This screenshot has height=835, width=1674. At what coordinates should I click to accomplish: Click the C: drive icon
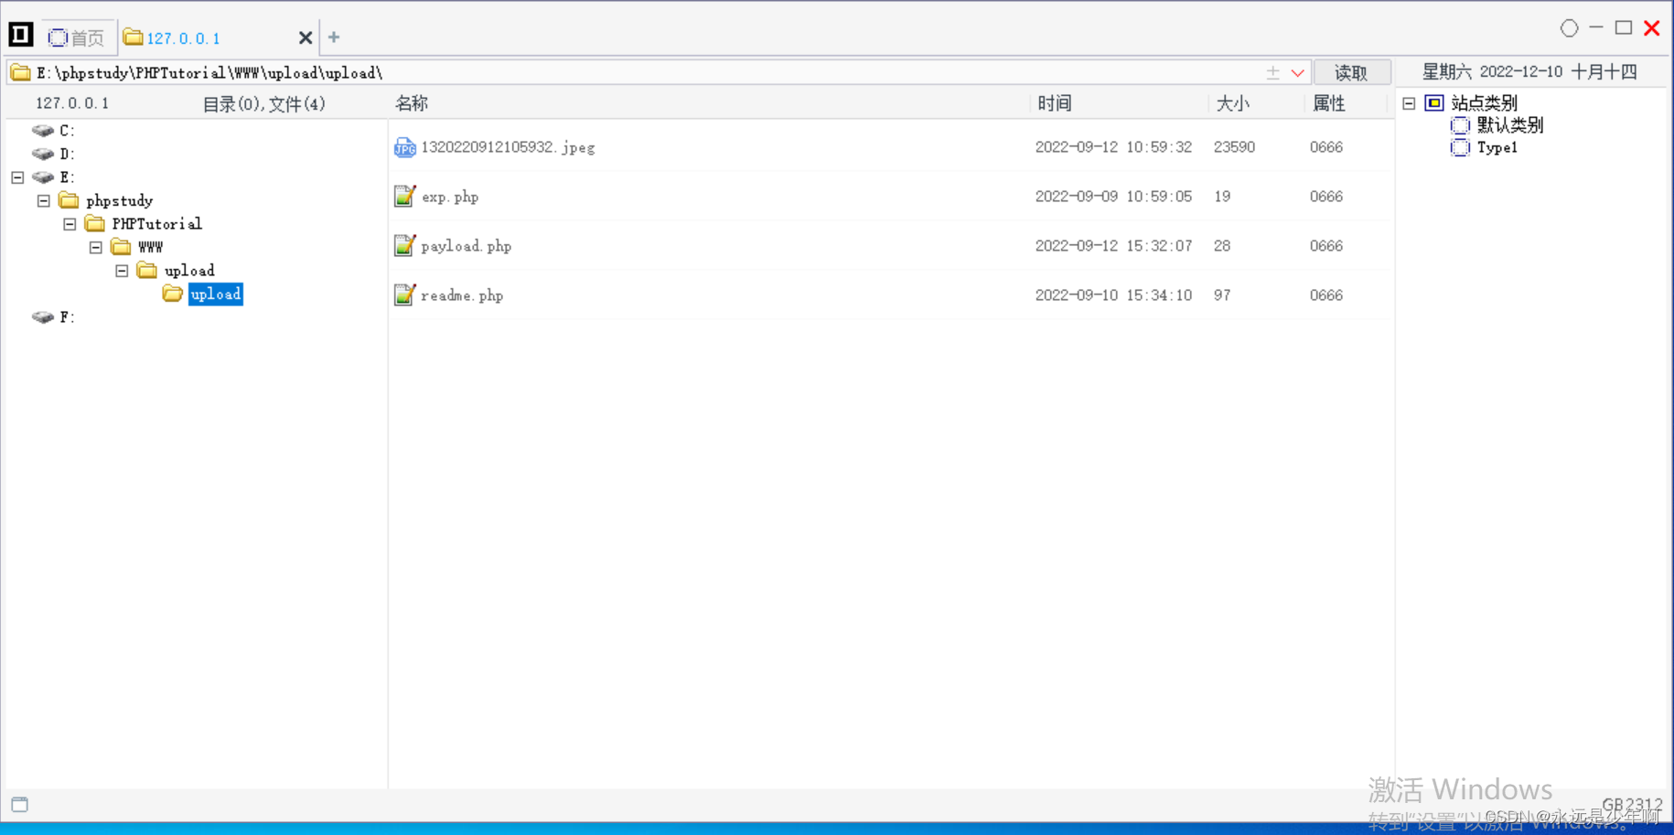coord(43,131)
